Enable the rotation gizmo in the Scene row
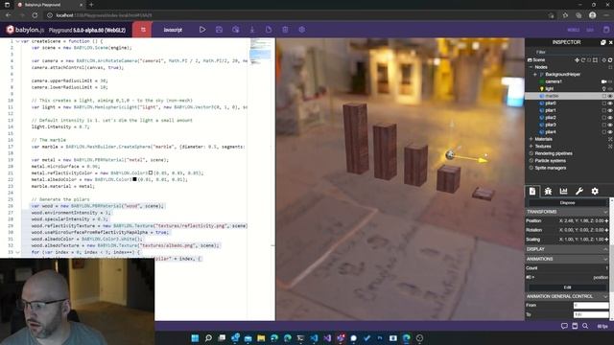Screen dimensions: 614x345 [583, 59]
